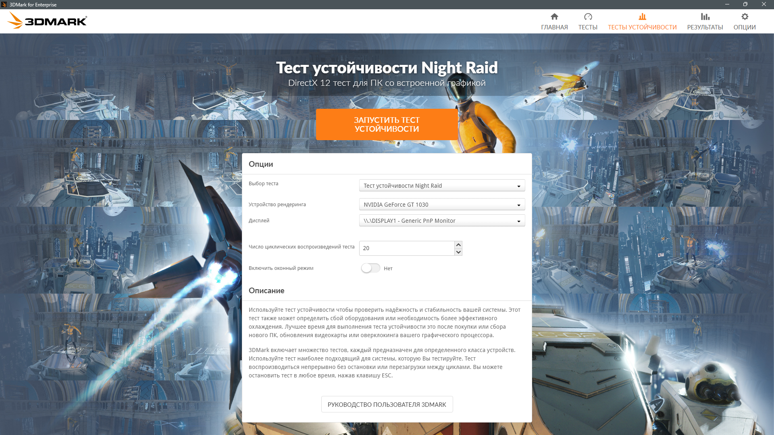Go to the ОПЦИИ tab
This screenshot has height=435, width=774.
(745, 27)
